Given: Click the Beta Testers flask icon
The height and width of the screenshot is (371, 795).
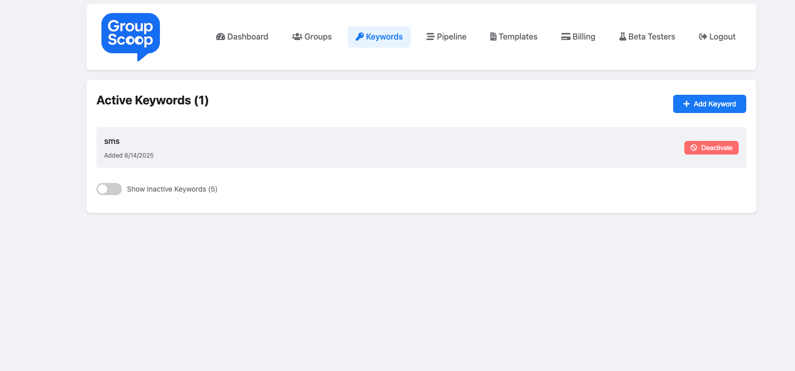Looking at the screenshot, I should click(x=622, y=36).
